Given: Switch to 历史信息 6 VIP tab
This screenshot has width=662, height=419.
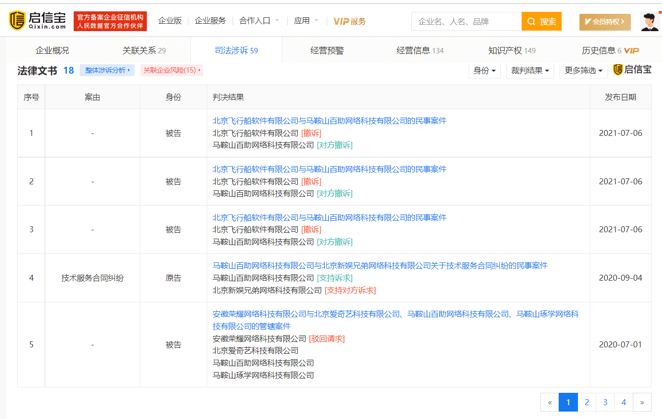Looking at the screenshot, I should 610,50.
